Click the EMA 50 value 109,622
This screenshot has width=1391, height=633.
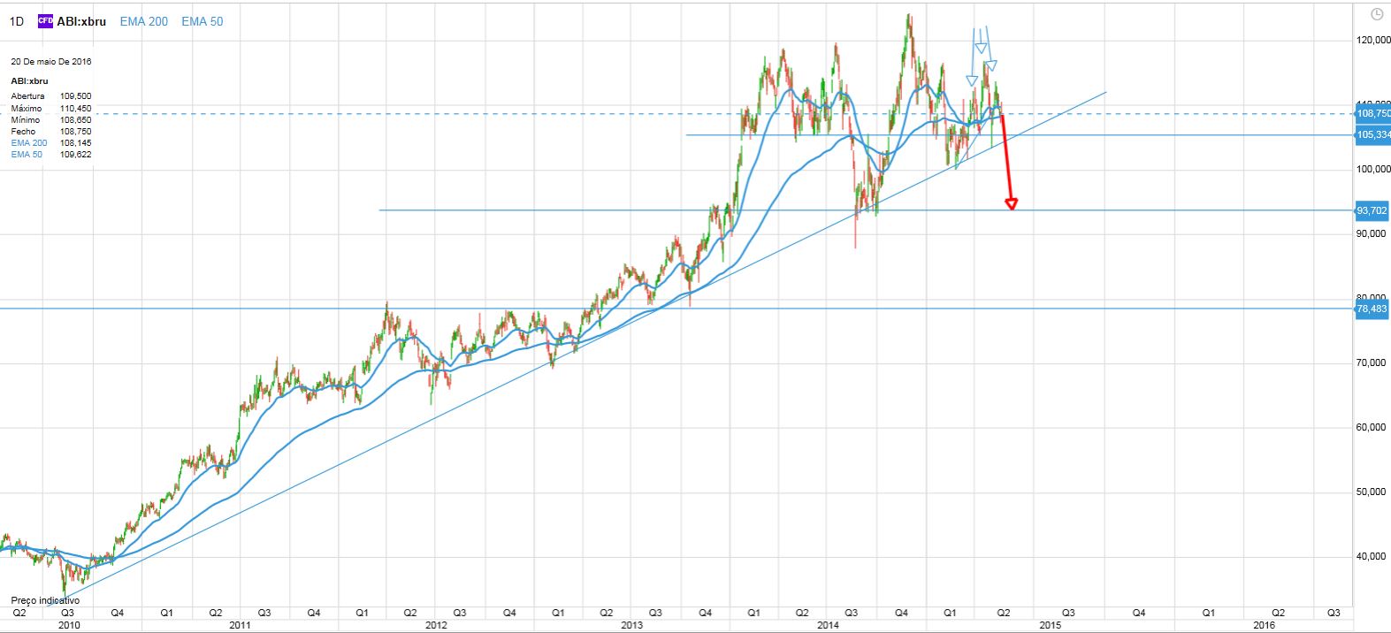point(75,154)
